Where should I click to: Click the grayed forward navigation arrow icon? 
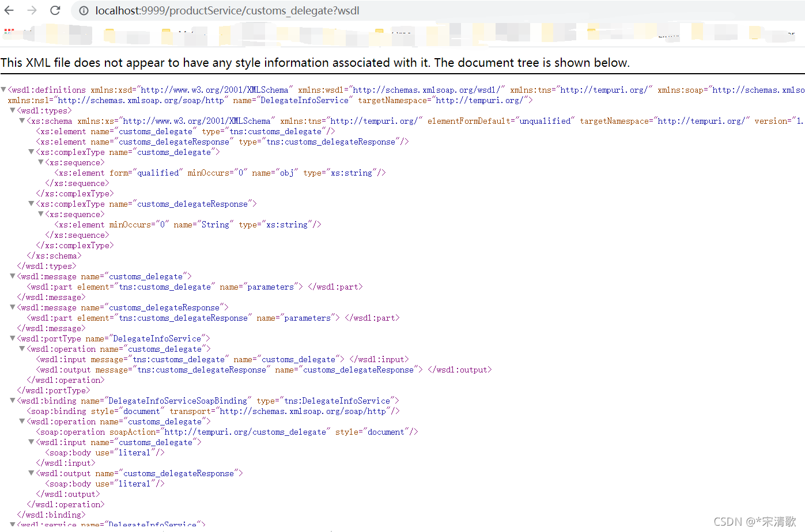coord(32,10)
